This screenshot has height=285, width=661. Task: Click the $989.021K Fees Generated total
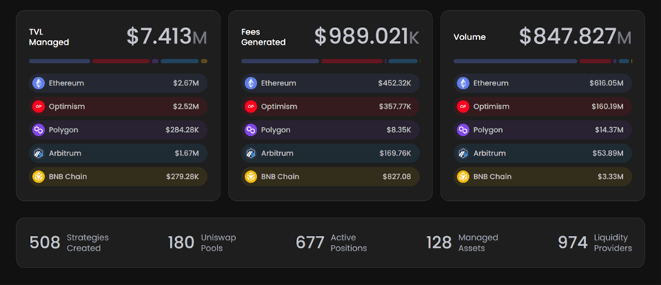(366, 37)
